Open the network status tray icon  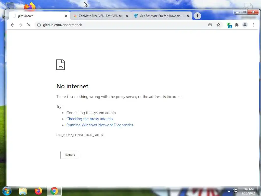(x=235, y=191)
